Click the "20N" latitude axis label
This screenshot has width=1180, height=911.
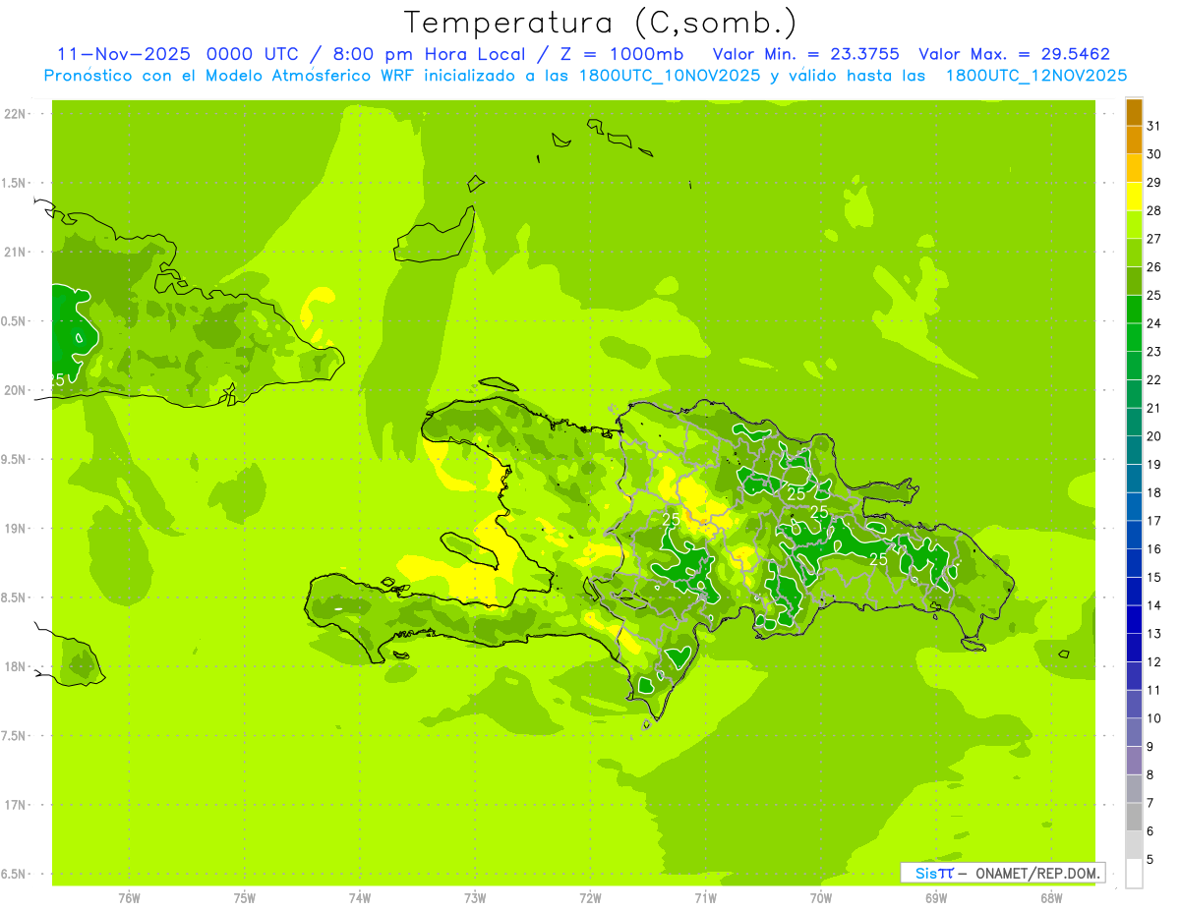tap(17, 390)
